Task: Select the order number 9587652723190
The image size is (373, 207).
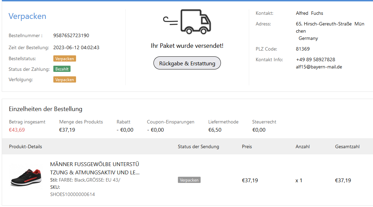Action: (x=71, y=35)
